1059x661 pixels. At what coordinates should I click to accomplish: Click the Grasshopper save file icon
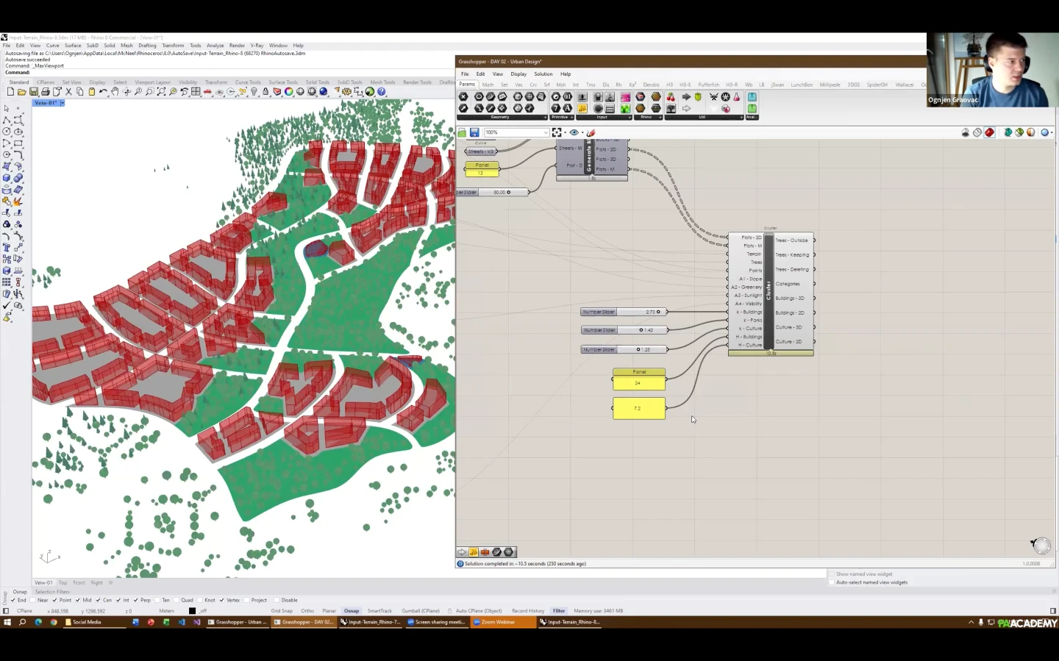(x=474, y=132)
